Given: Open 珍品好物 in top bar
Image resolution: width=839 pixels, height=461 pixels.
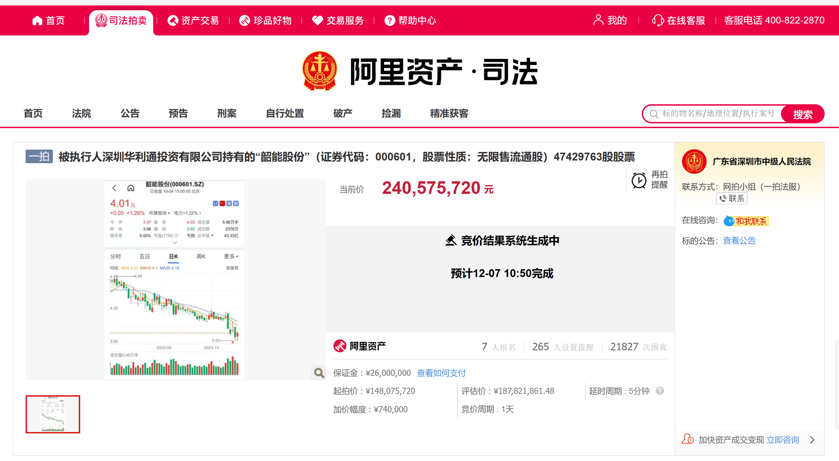Looking at the screenshot, I should click(265, 20).
